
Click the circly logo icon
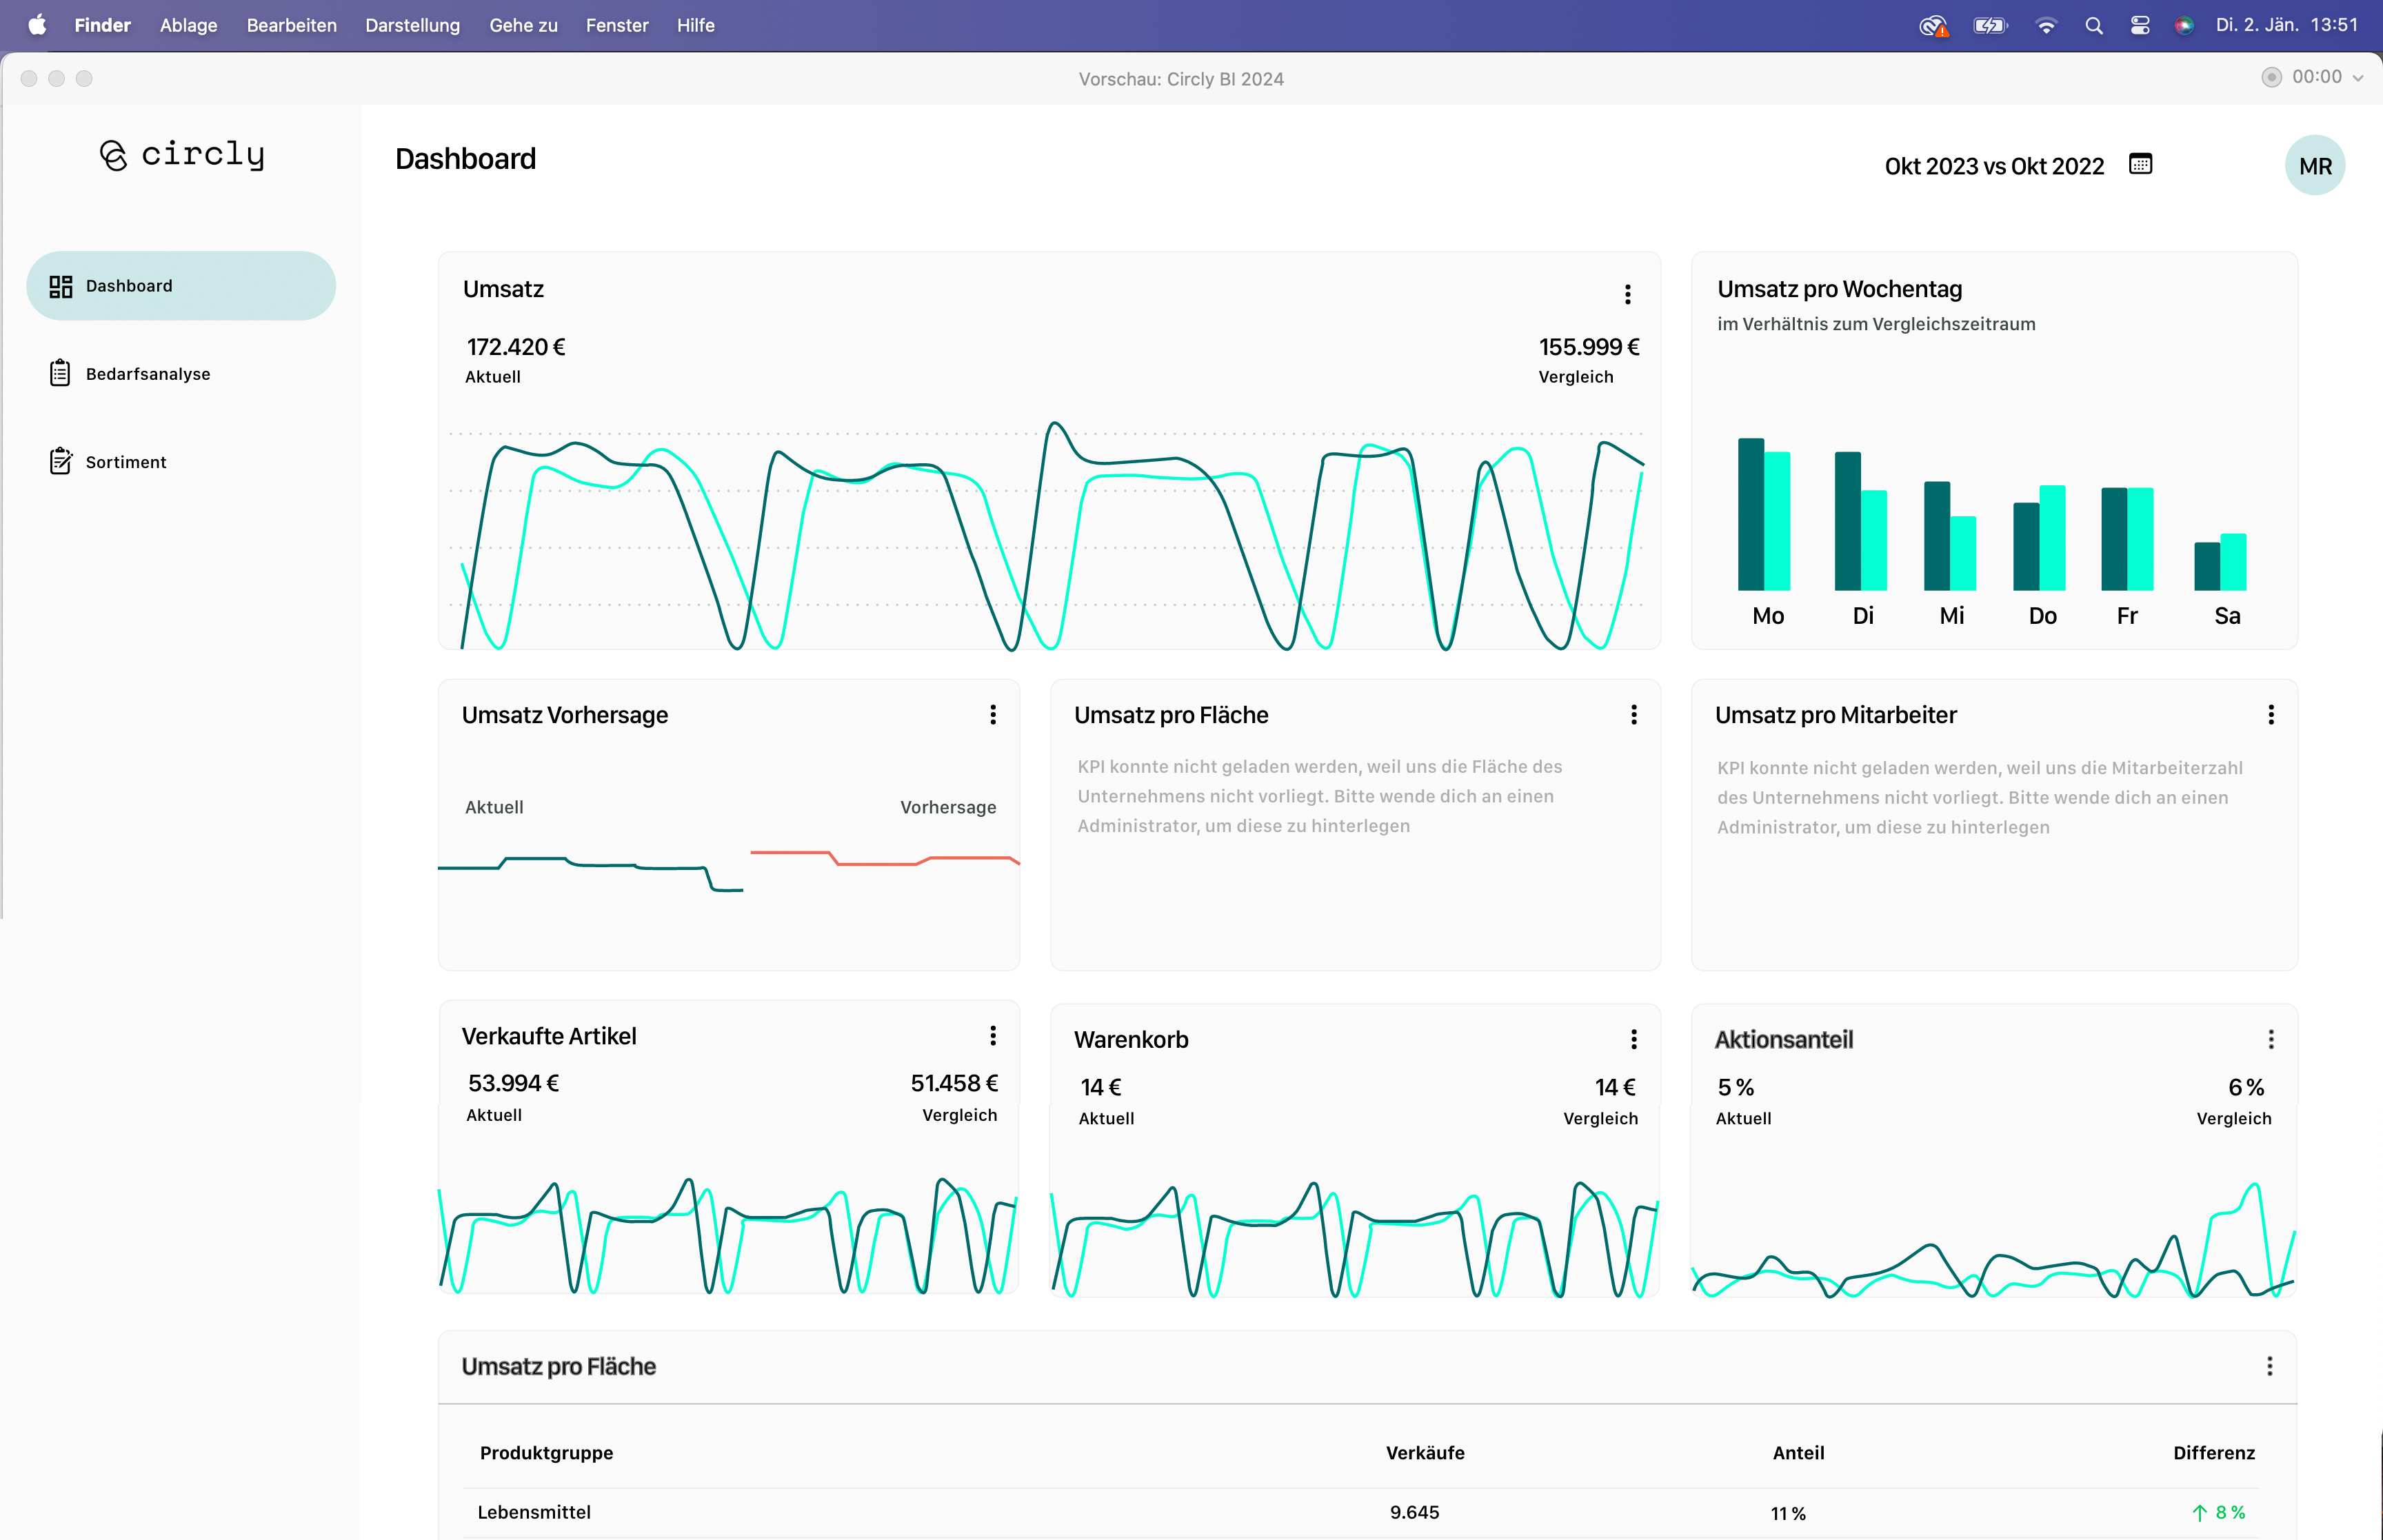(113, 155)
